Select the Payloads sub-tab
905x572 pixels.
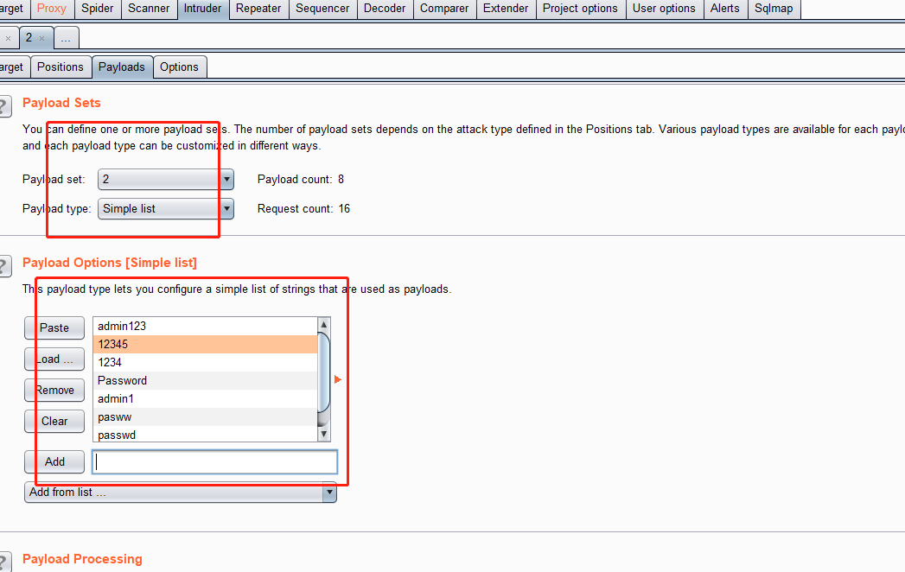(x=121, y=67)
